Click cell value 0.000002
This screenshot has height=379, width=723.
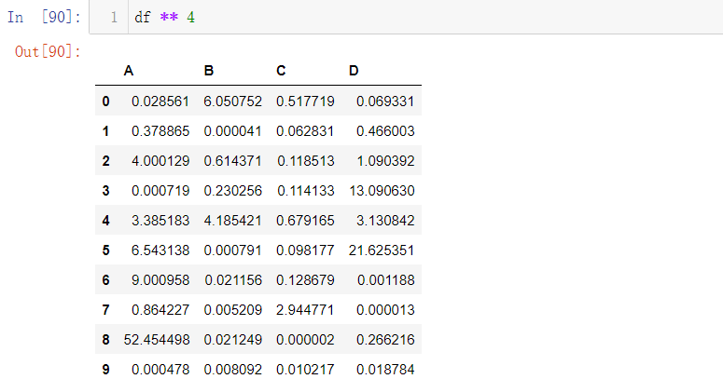pyautogui.click(x=305, y=340)
